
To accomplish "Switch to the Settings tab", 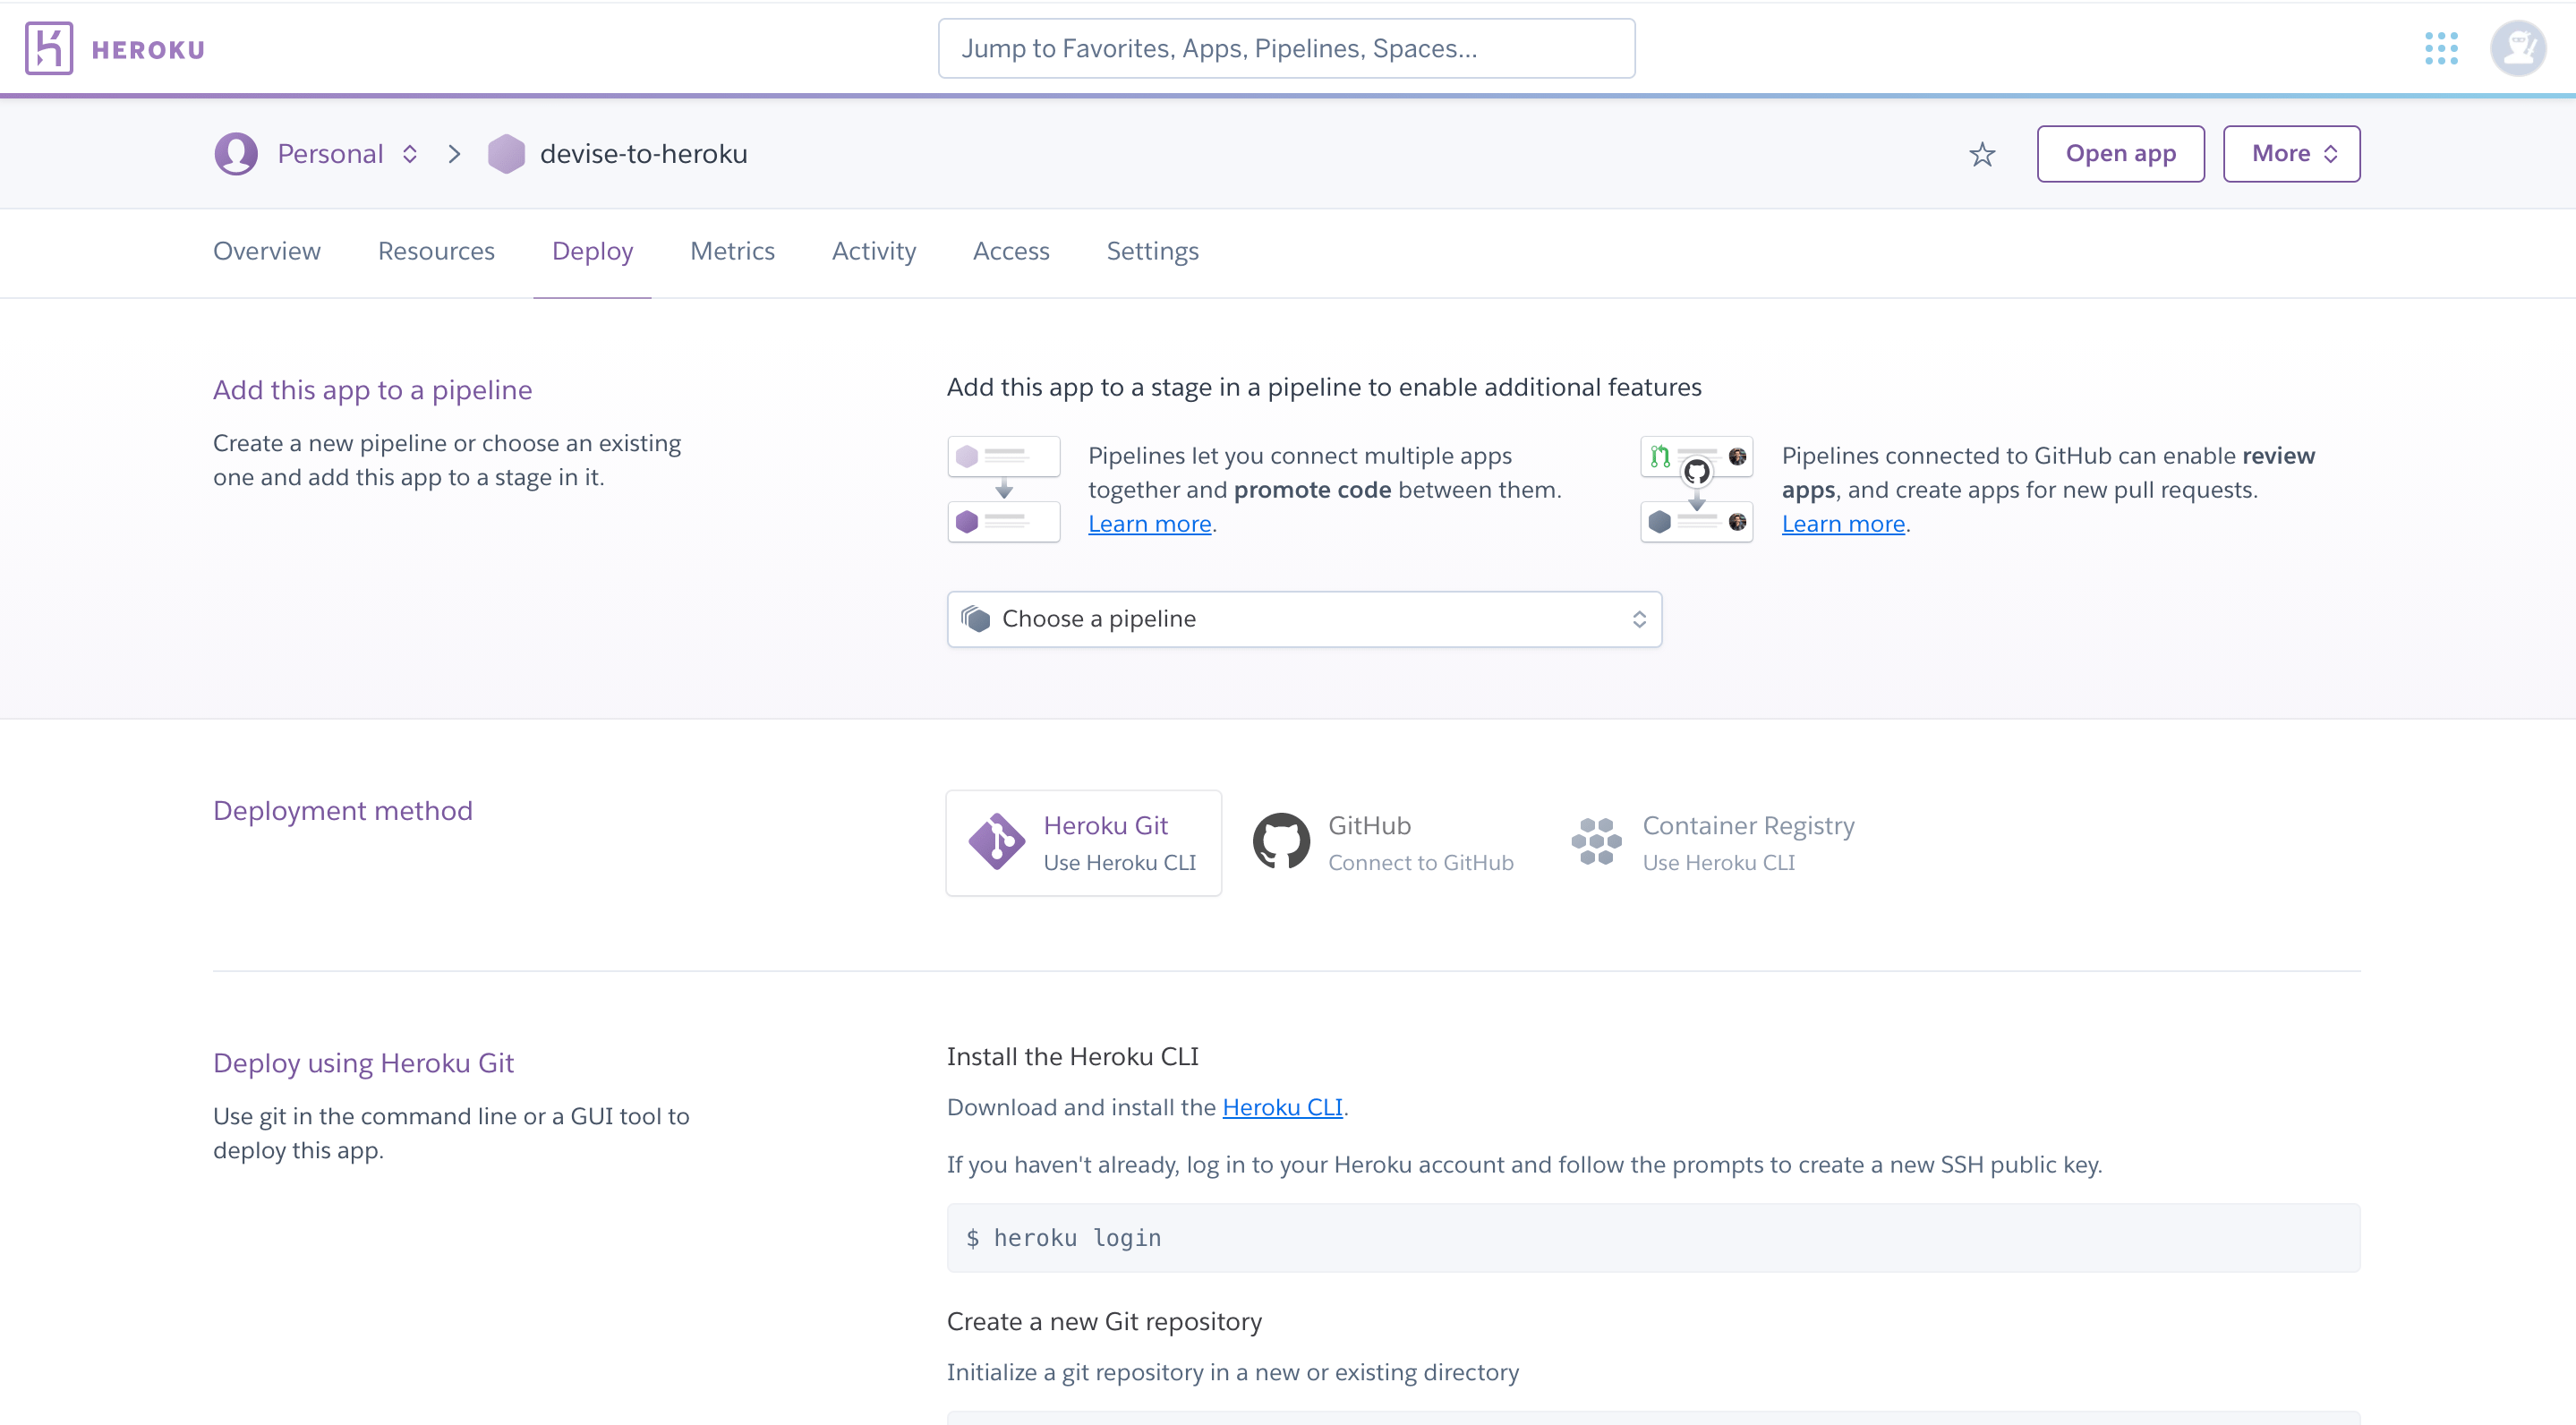I will [1152, 251].
